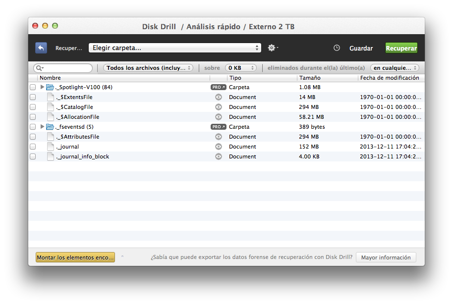This screenshot has width=453, height=305.
Task: Open the Todos los archivos filter dropdown
Action: [x=148, y=68]
